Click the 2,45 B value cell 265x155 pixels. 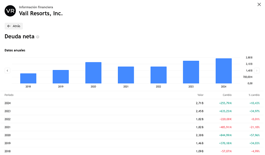point(200,111)
